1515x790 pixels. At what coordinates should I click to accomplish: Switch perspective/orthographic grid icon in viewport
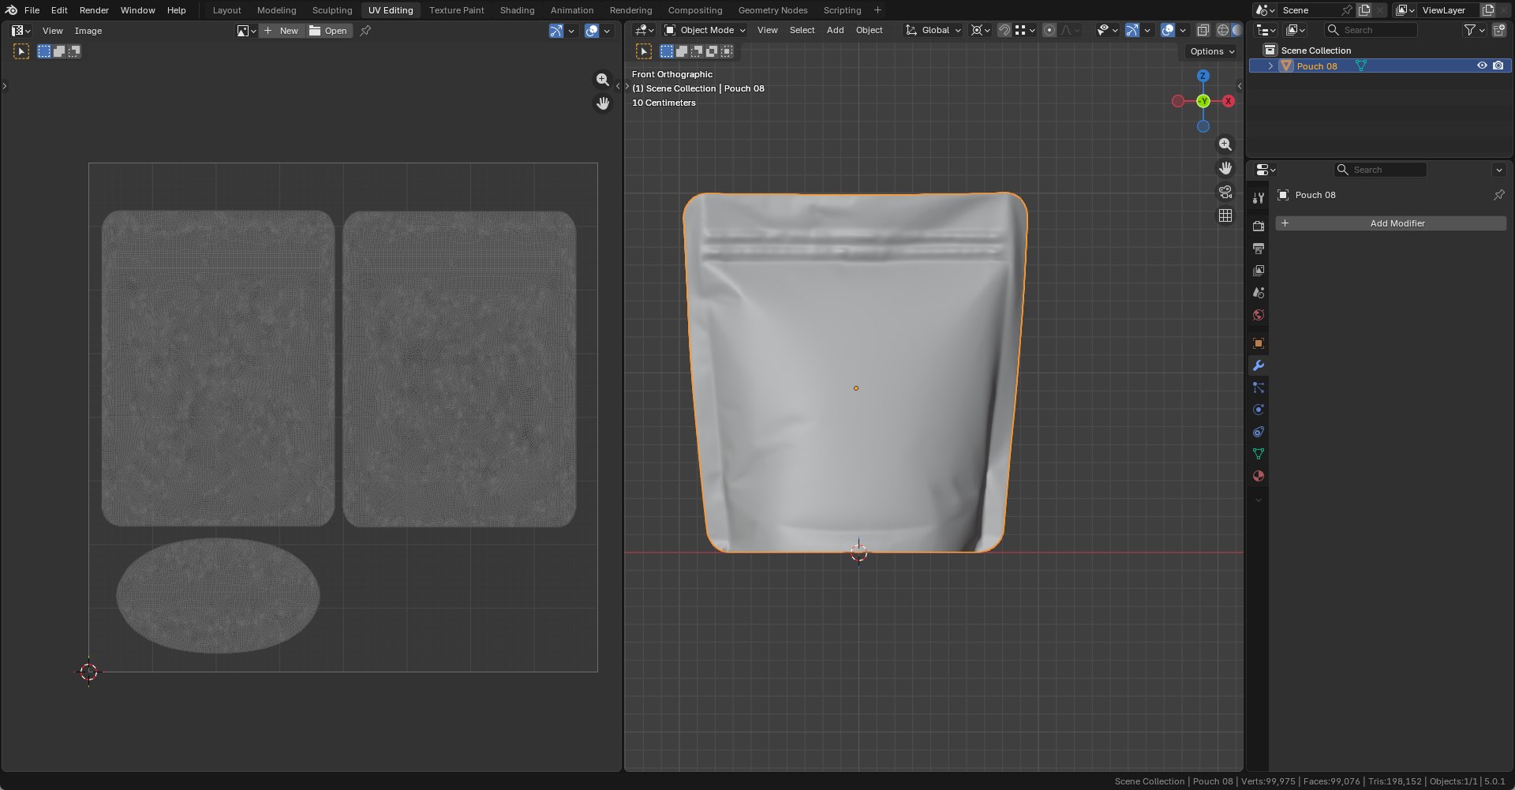click(1225, 215)
